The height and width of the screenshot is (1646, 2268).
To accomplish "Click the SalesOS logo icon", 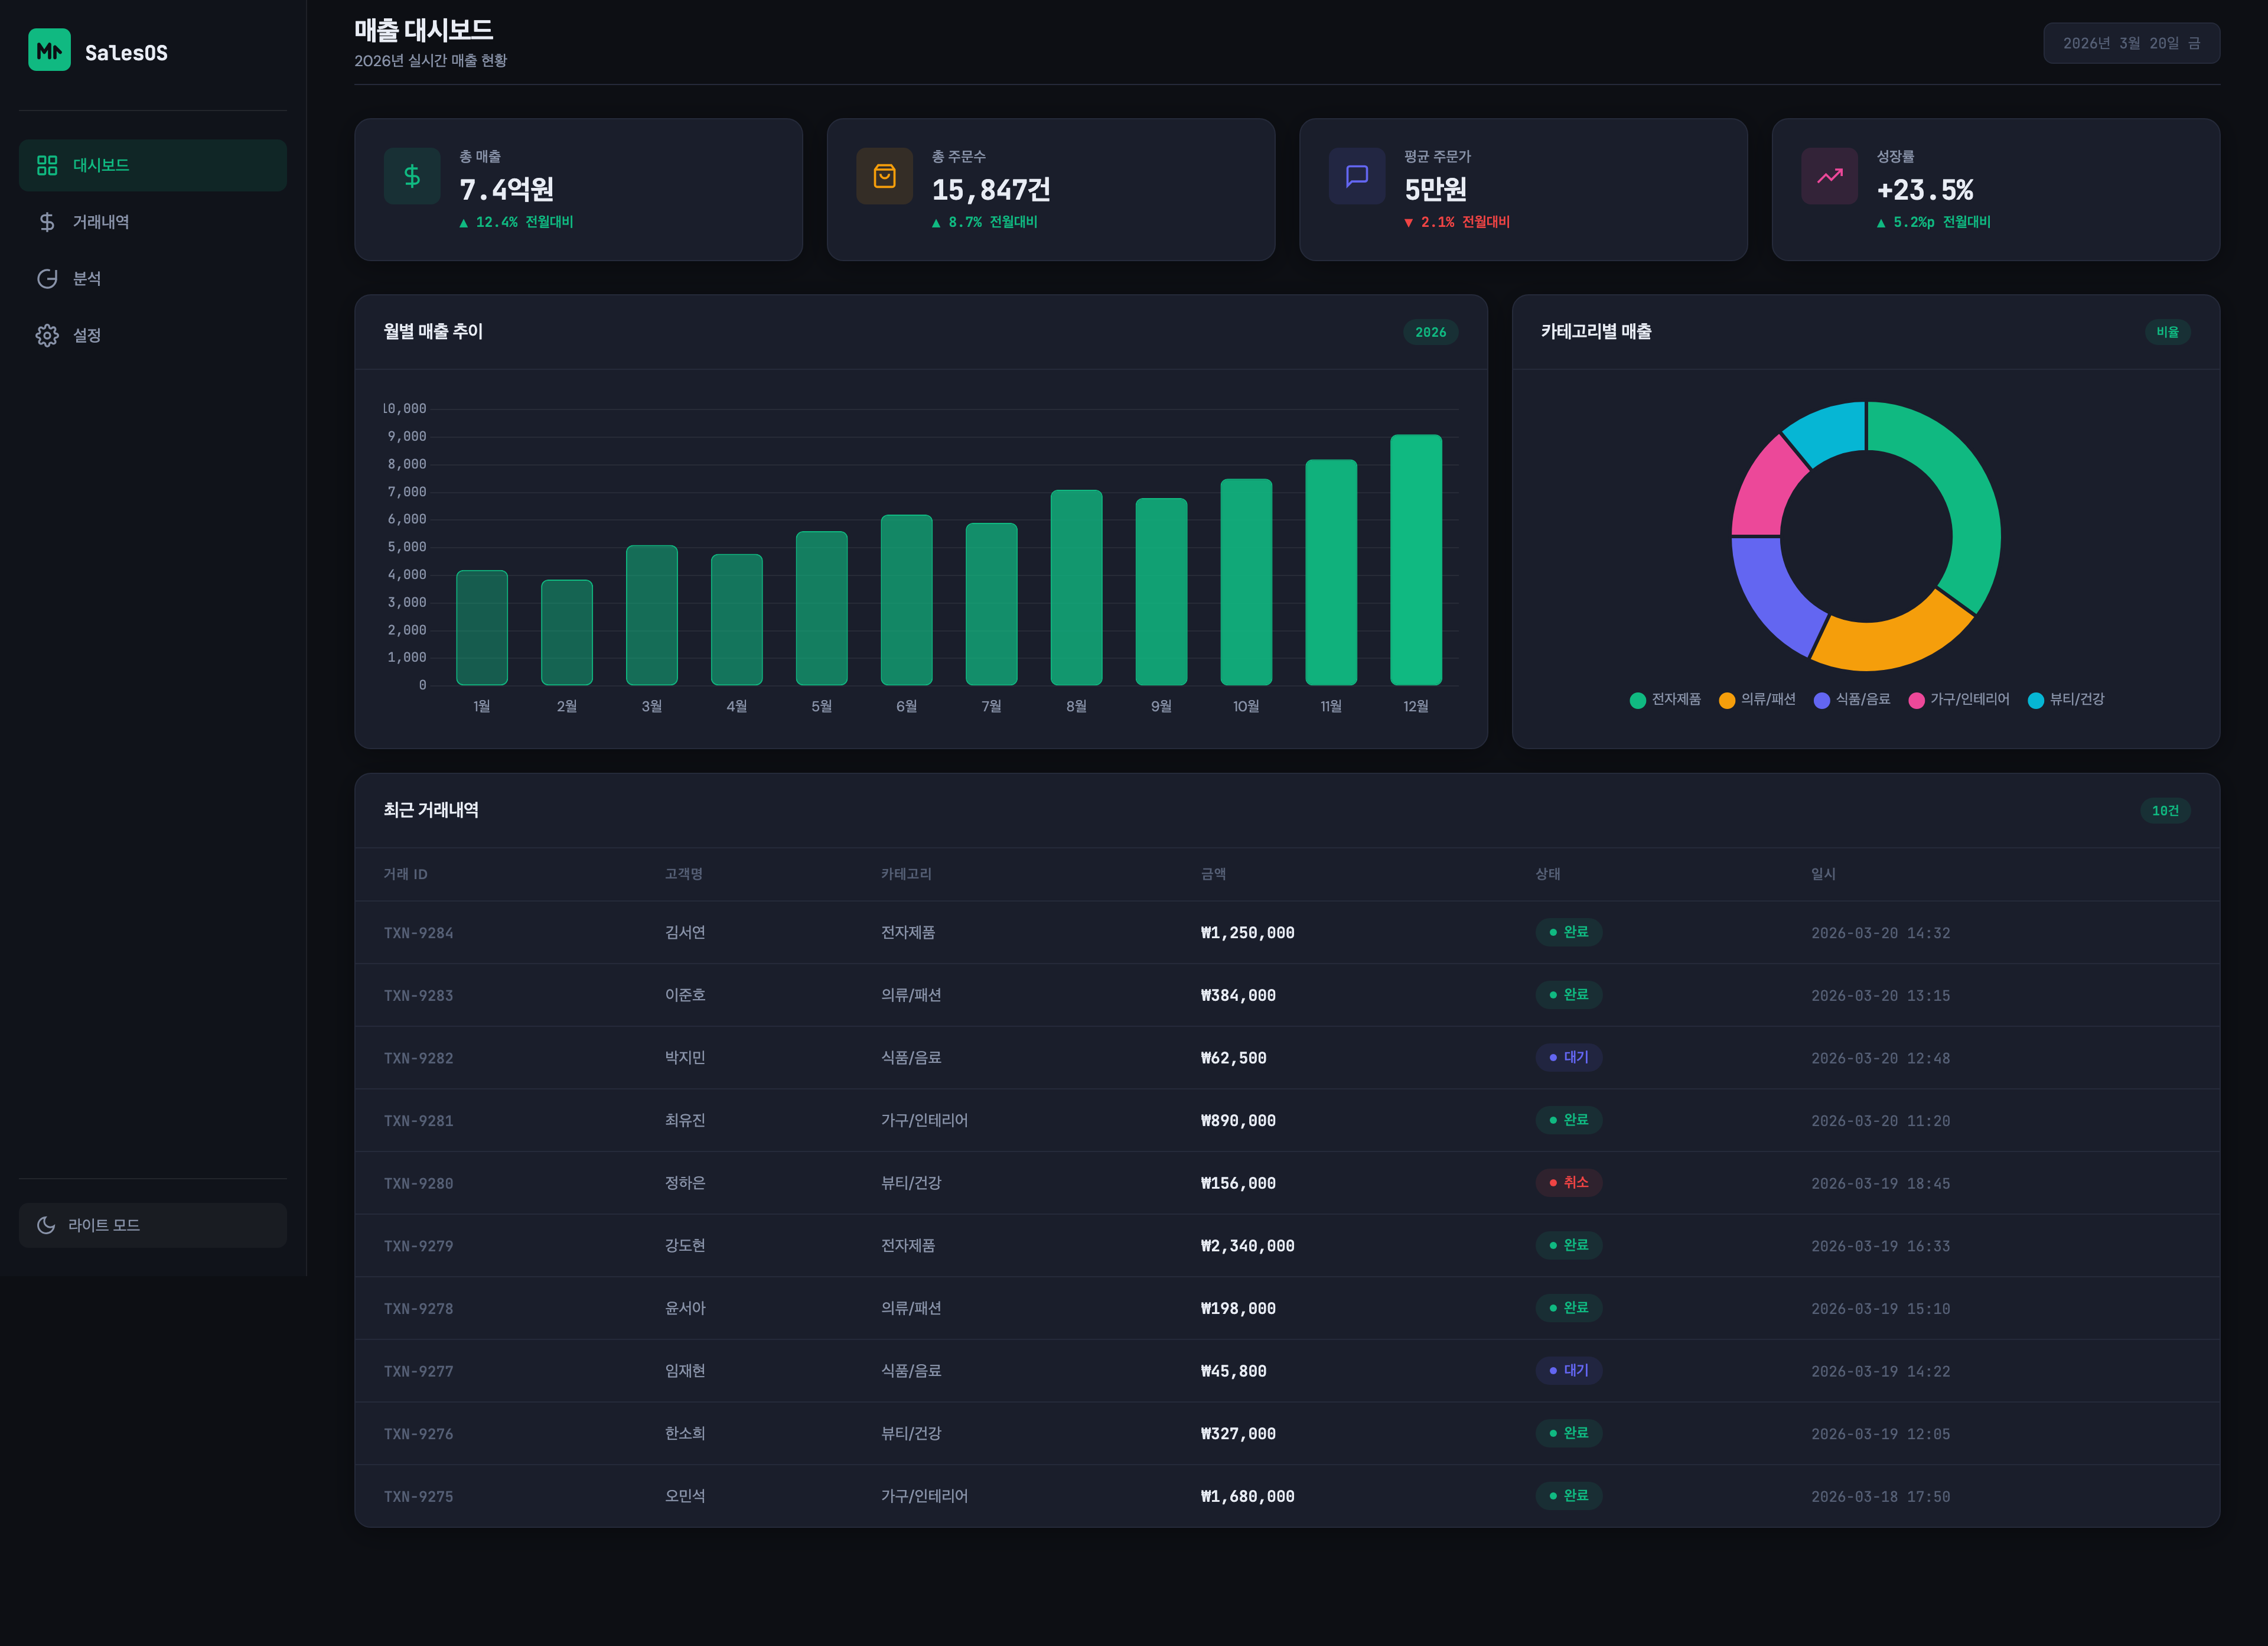I will pos(49,50).
